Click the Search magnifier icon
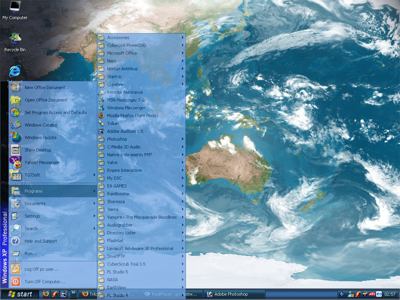Screen dimensions: 400x300 [x=15, y=229]
